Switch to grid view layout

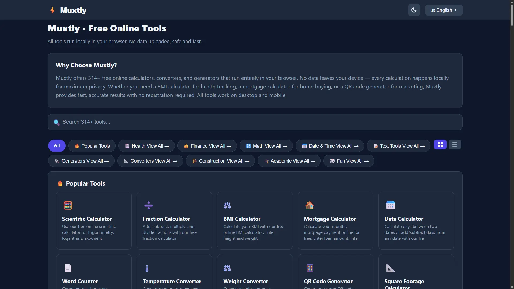coord(440,145)
